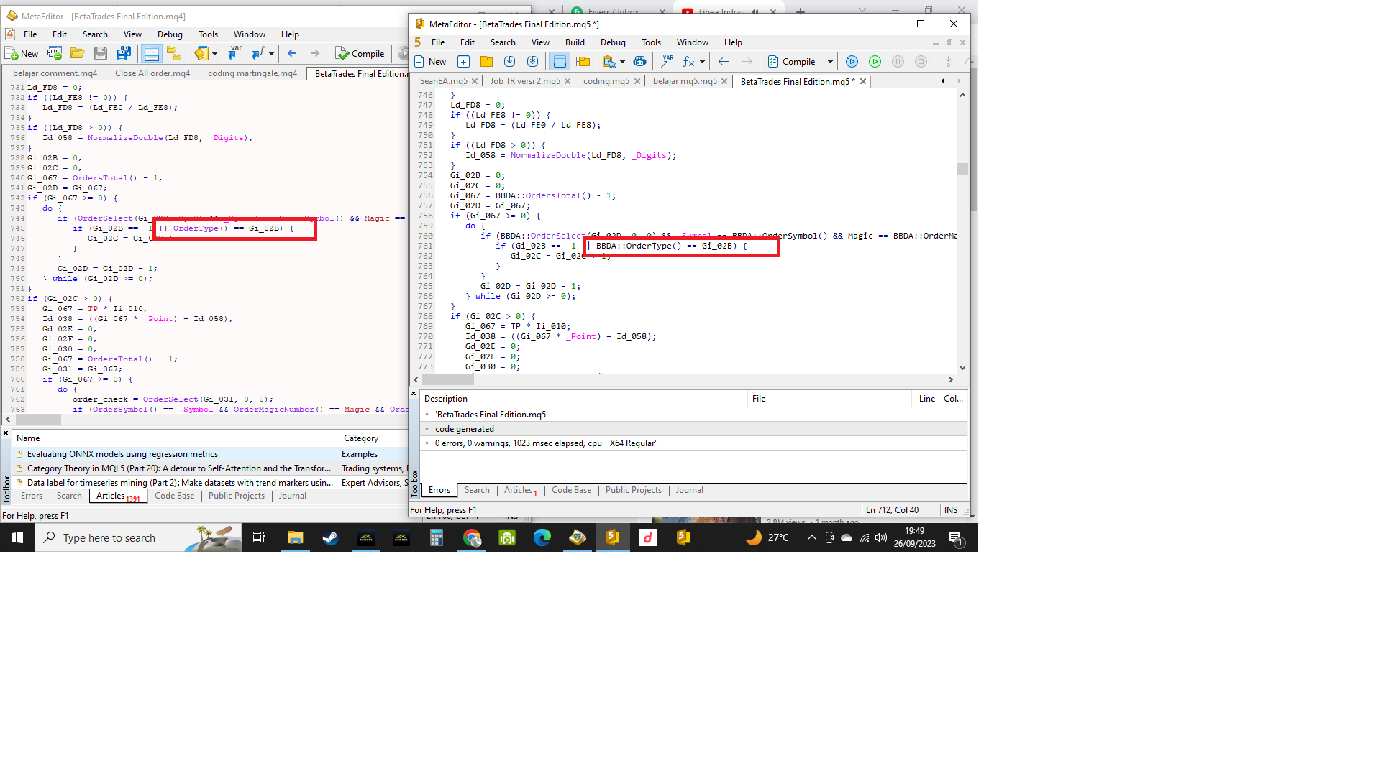1381x776 pixels.
Task: Open the MQL4 book/reference icon
Action: [x=201, y=54]
